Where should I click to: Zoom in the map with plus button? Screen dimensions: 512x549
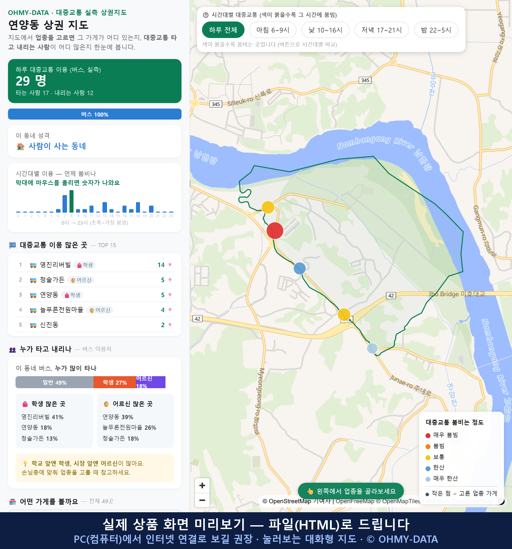[x=202, y=485]
